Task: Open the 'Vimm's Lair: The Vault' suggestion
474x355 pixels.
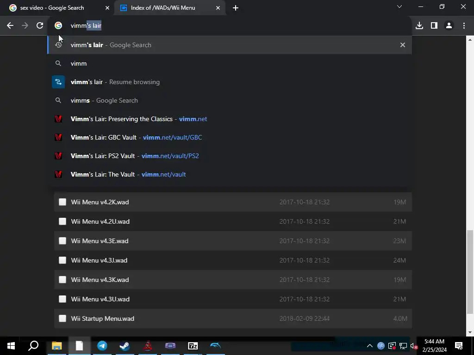Action: (230, 174)
